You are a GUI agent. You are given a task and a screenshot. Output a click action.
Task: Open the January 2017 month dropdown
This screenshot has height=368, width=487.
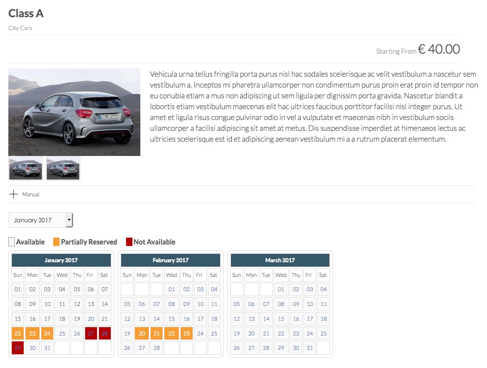(x=41, y=220)
